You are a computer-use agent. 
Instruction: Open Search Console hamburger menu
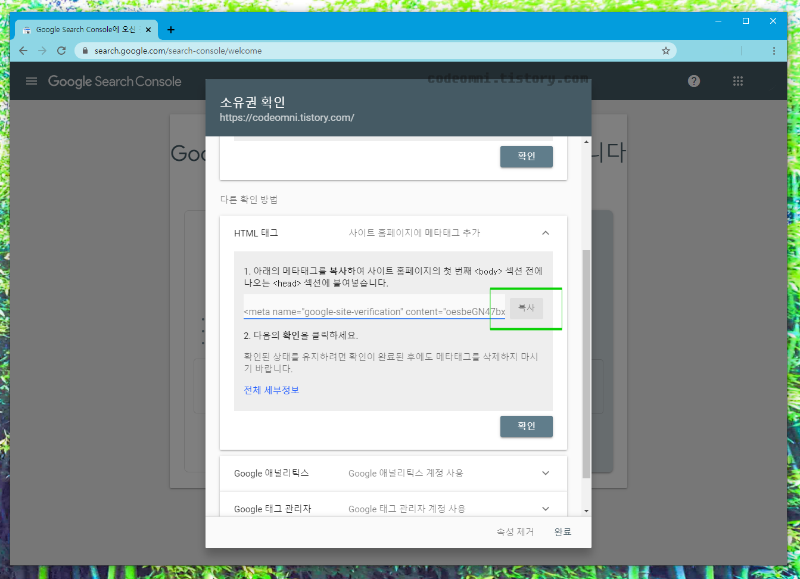[32, 81]
